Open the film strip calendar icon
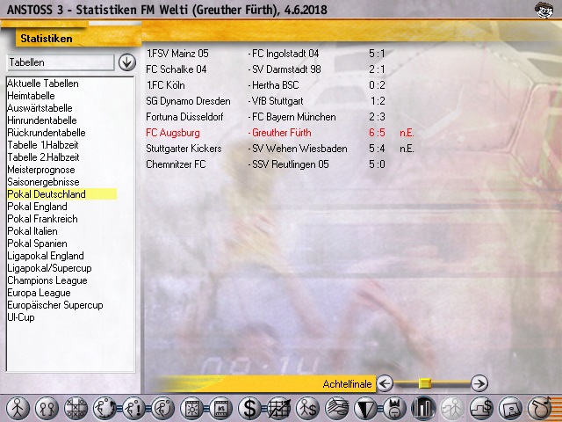The width and height of the screenshot is (562, 422). point(220,408)
